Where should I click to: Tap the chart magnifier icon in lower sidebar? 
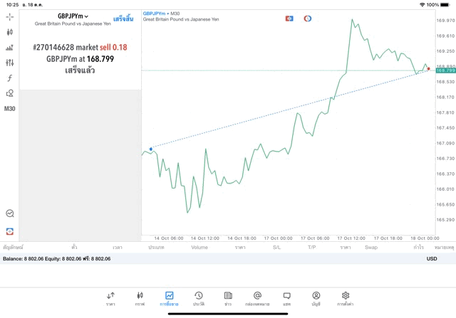point(9,213)
